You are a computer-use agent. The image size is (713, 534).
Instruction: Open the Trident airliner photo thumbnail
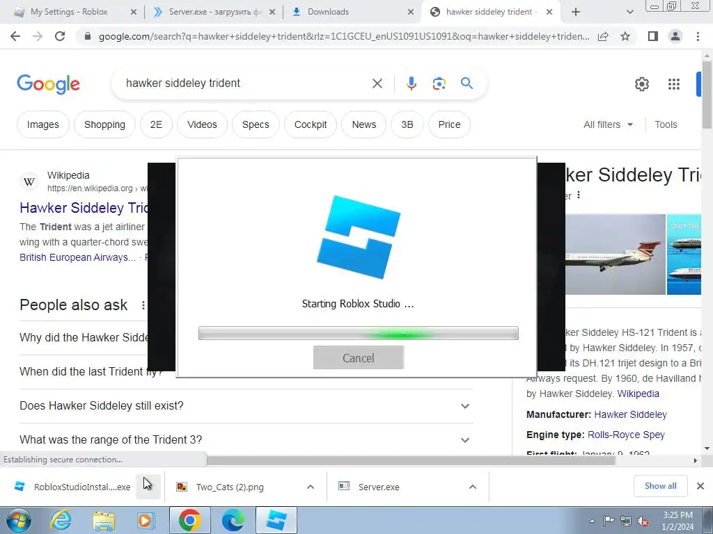[616, 254]
